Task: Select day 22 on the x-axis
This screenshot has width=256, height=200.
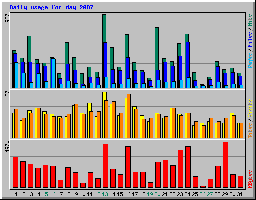Action: [x=172, y=194]
